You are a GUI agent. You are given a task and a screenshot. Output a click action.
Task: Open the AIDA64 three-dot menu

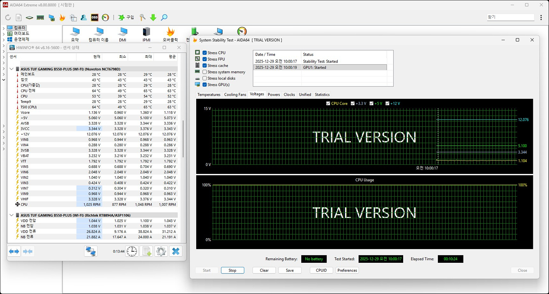click(541, 17)
